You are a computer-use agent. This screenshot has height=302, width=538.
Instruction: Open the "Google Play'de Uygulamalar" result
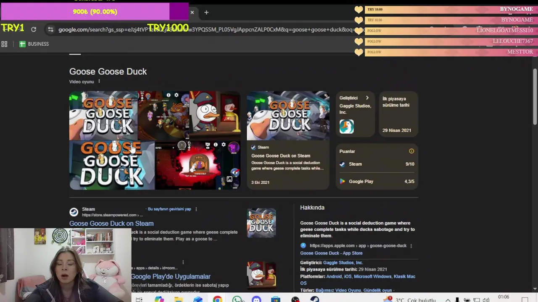pos(171,276)
